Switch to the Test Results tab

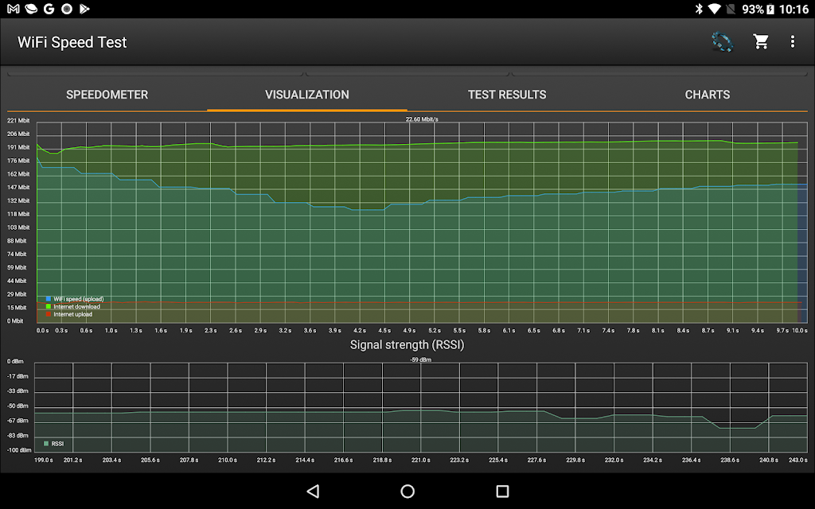pyautogui.click(x=507, y=95)
